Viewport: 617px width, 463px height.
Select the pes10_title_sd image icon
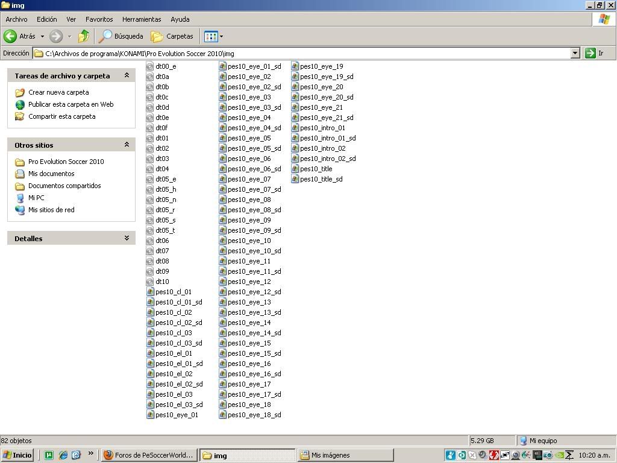(x=295, y=179)
